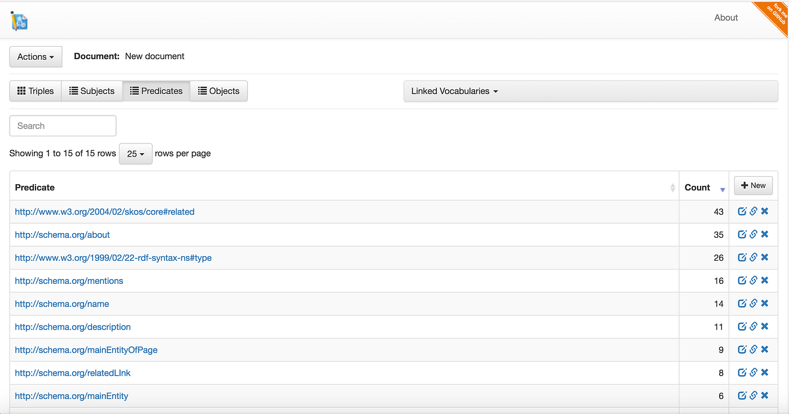Viewport: 789px width, 414px height.
Task: Edit schema.org/name using its pencil icon
Action: click(742, 303)
